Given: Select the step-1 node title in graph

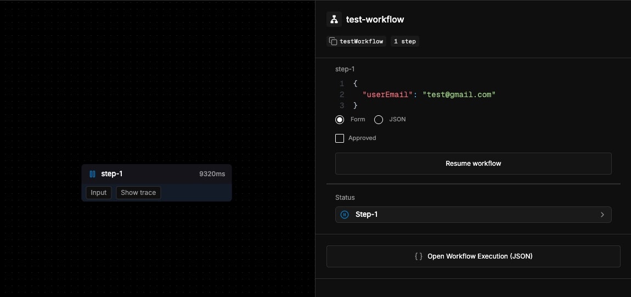Looking at the screenshot, I should (x=112, y=174).
